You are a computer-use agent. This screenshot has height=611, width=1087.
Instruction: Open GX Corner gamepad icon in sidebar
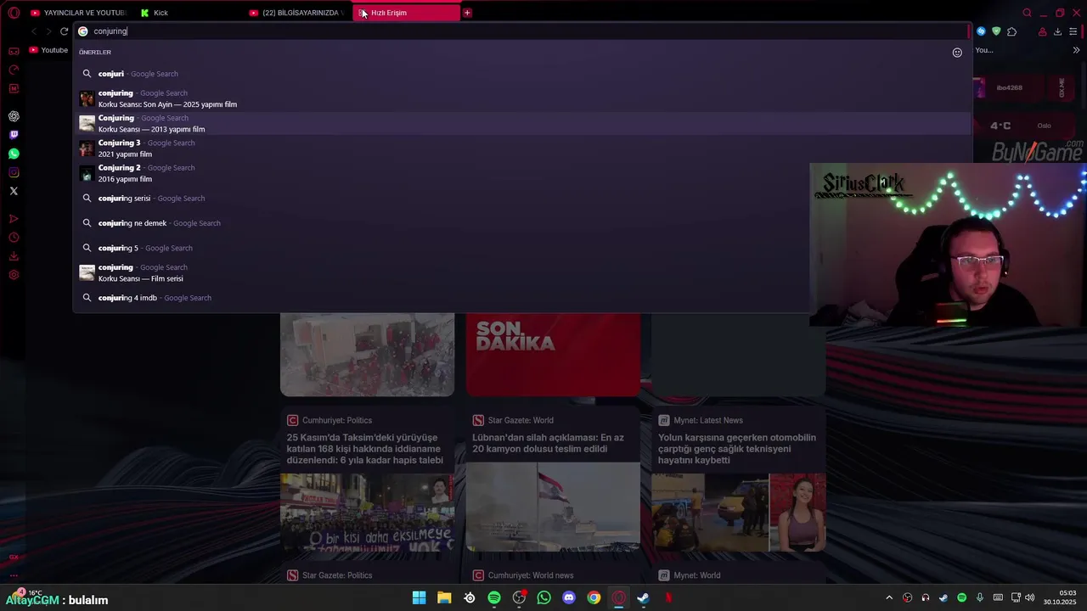pyautogui.click(x=14, y=51)
